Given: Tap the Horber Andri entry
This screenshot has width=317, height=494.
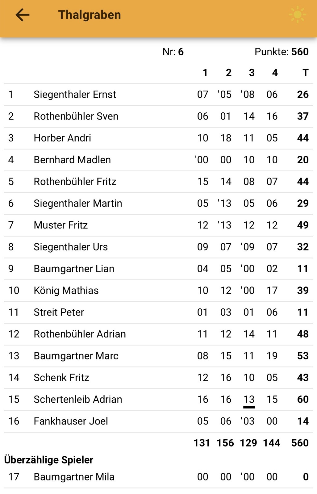Looking at the screenshot, I should pyautogui.click(x=62, y=138).
